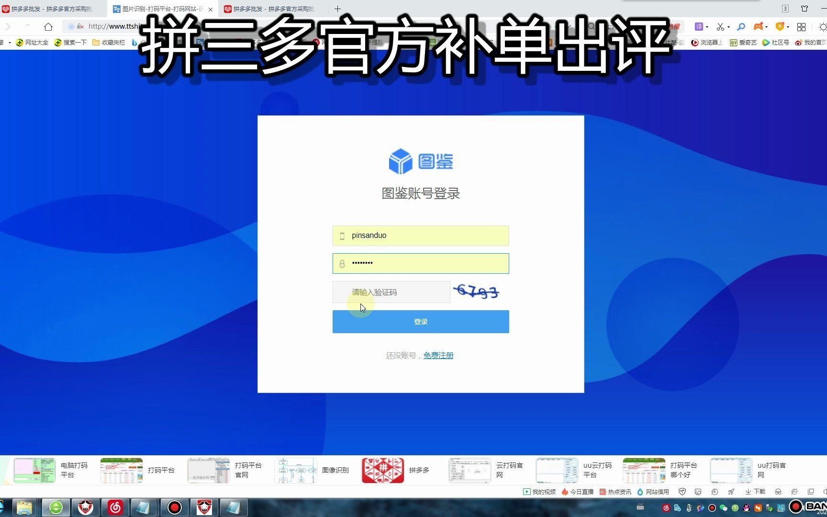
Task: Expand the yellow shield dropdown arrow
Action: pos(788,27)
